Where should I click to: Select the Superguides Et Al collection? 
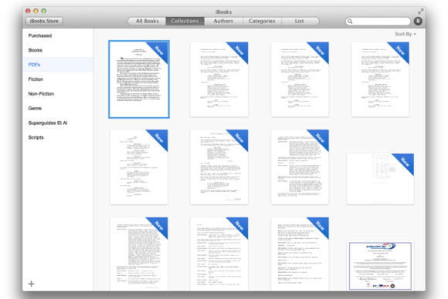(48, 123)
